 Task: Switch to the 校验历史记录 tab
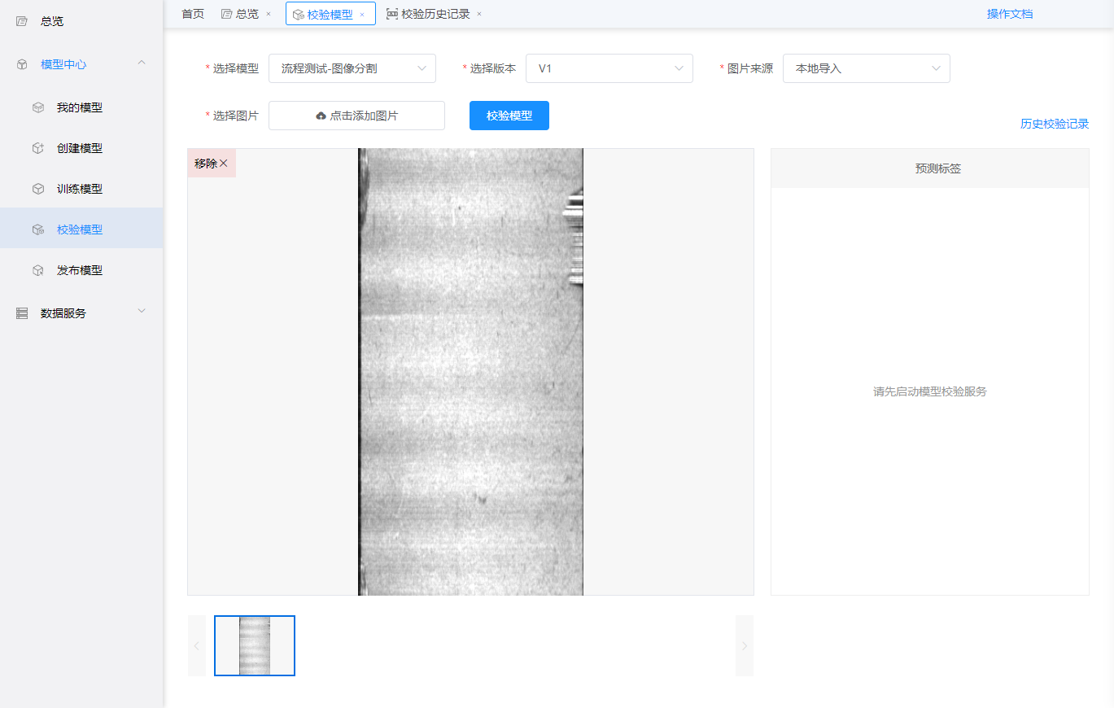click(x=436, y=14)
